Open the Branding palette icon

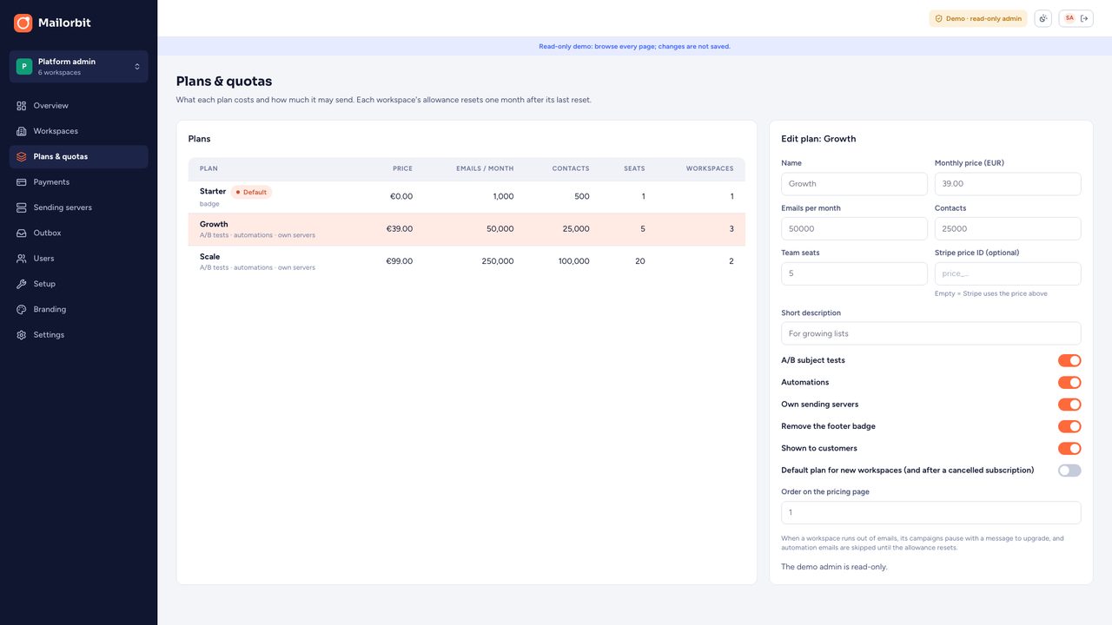pyautogui.click(x=22, y=309)
